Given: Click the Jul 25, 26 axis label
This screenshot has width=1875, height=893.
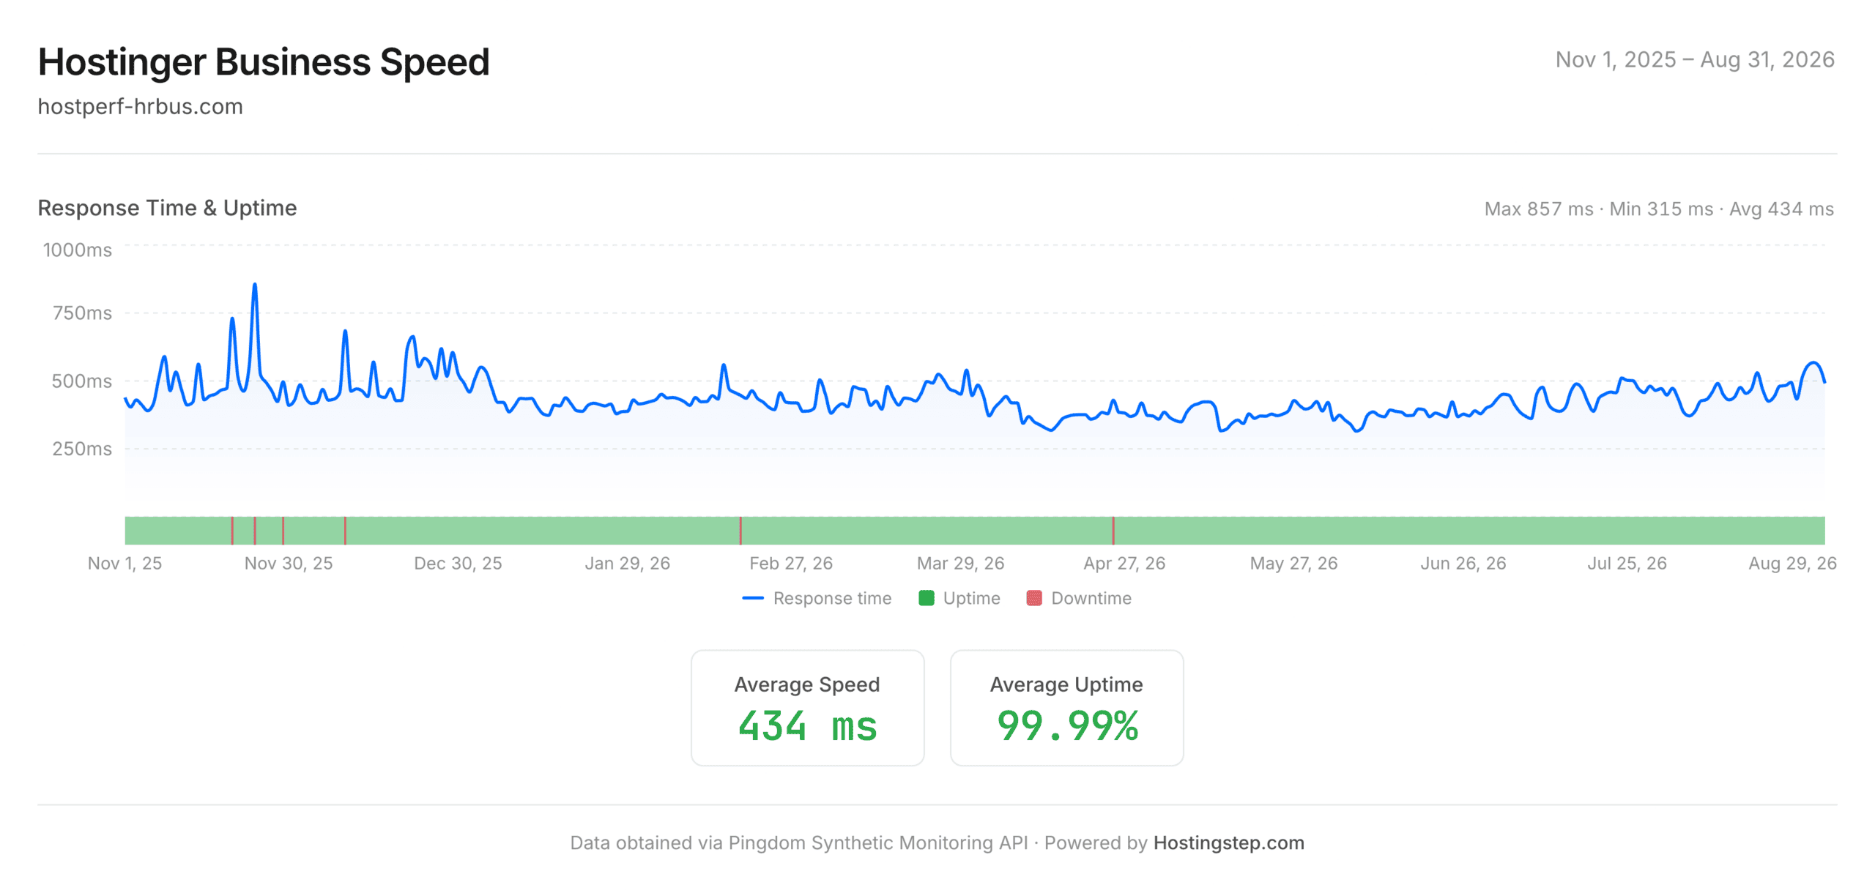Looking at the screenshot, I should tap(1627, 563).
